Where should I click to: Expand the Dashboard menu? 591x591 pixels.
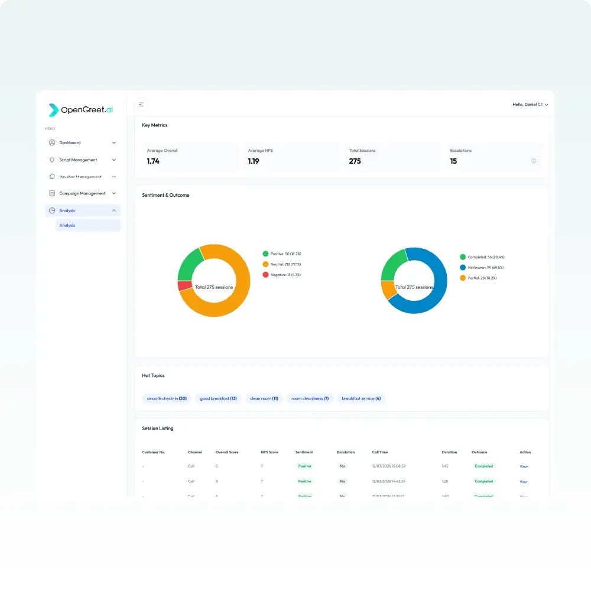[x=113, y=142]
